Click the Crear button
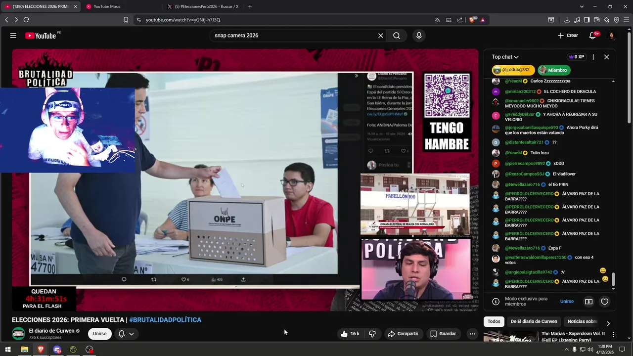 coord(568,36)
